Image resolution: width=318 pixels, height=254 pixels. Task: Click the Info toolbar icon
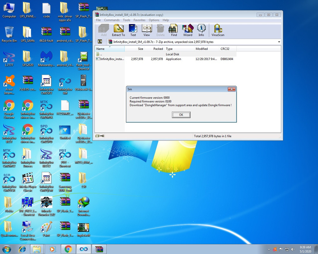[201, 30]
